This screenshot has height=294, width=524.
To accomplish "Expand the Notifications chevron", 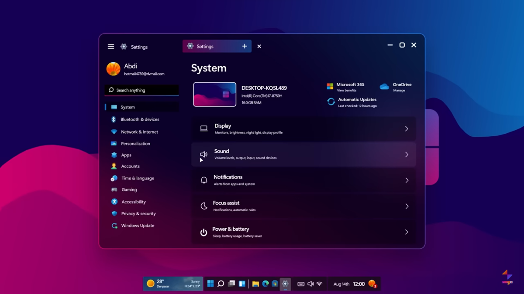I will (x=407, y=180).
